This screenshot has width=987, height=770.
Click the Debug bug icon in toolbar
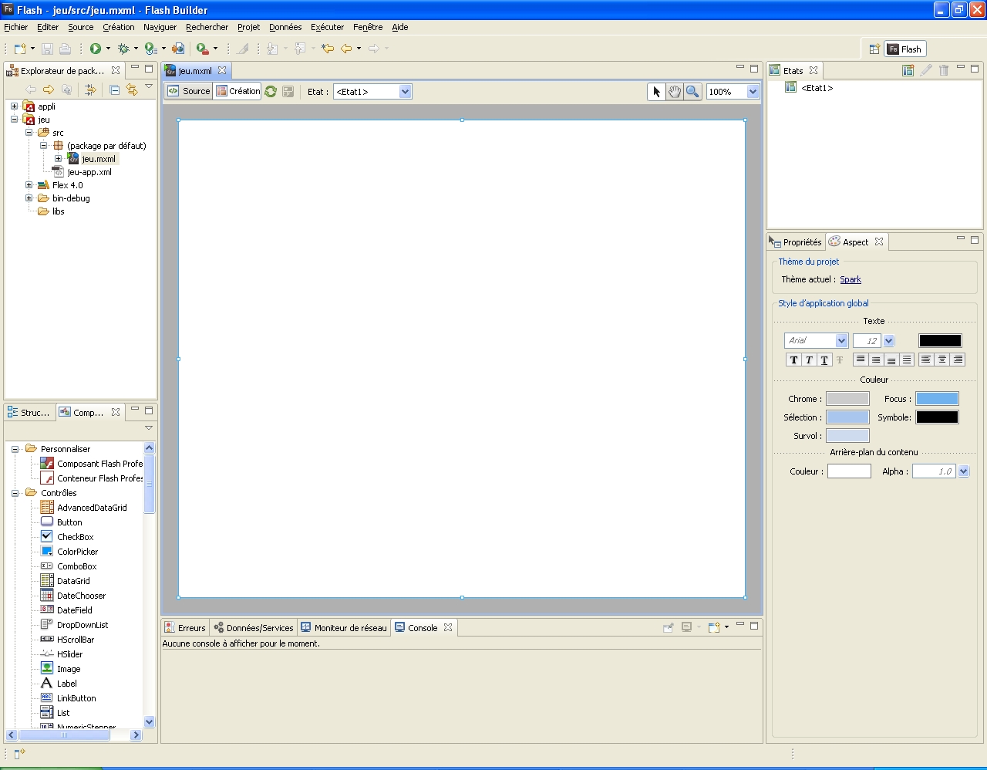tap(123, 49)
